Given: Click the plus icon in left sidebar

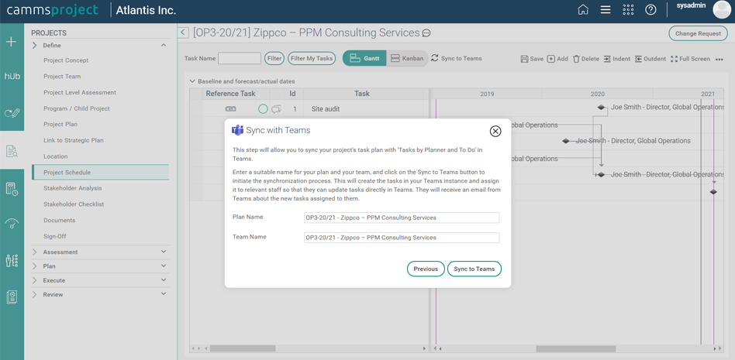Looking at the screenshot, I should [x=11, y=42].
